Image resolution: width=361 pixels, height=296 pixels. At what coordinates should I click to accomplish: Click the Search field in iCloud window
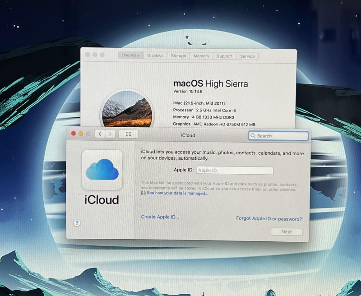[x=278, y=136]
